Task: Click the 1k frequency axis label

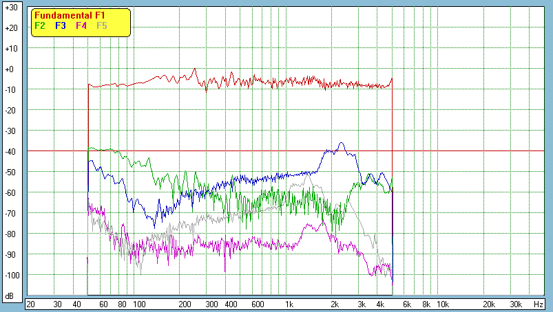Action: (289, 304)
